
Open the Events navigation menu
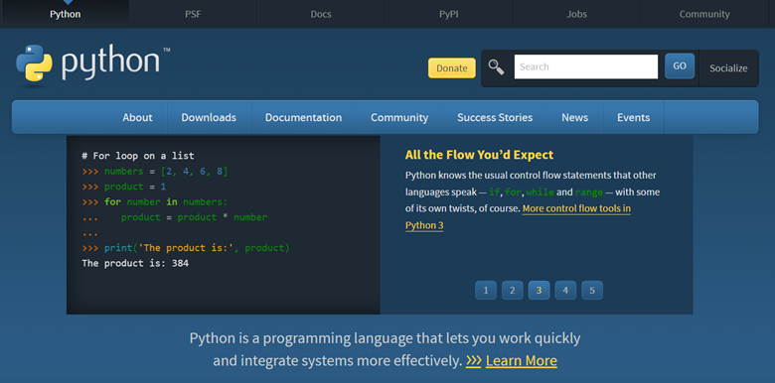633,117
